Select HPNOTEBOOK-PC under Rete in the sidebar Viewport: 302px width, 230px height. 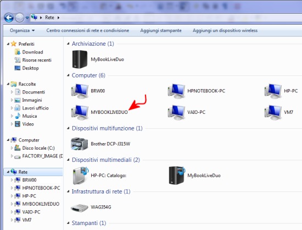41,188
